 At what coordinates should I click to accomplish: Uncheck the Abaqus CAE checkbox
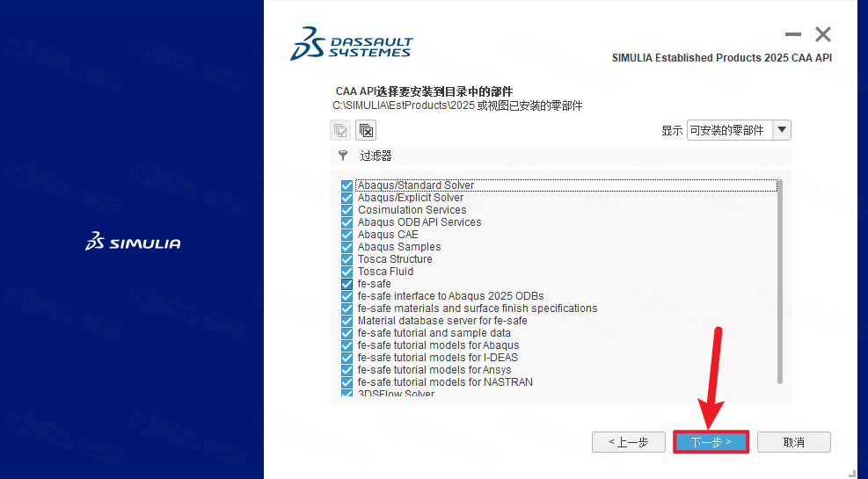[347, 235]
